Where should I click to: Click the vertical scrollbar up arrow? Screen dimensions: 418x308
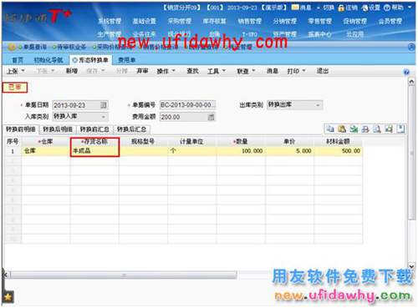tap(411, 82)
